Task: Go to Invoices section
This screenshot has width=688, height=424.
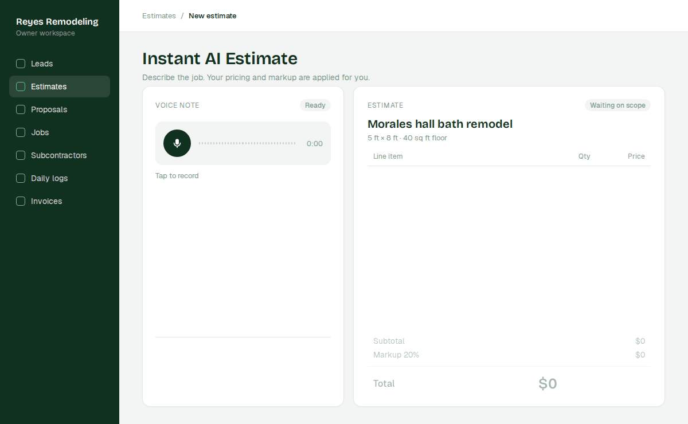Action: click(60, 201)
